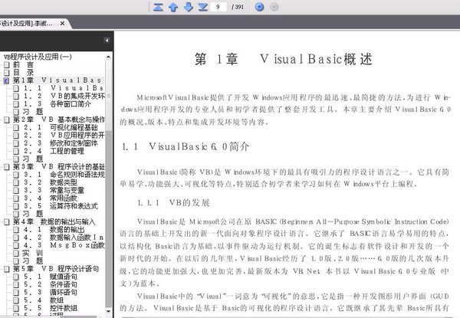Click heading 1.1 Visual Basic 6.0简介

click(x=186, y=146)
